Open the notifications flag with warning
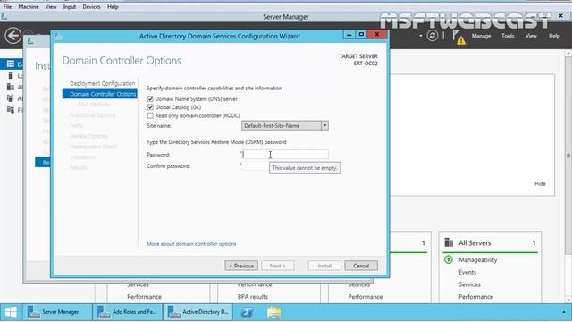 tap(458, 37)
